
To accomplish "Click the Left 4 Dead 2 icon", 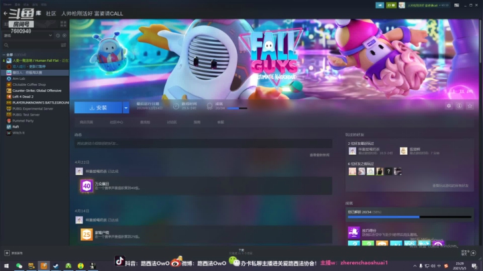I will tap(9, 97).
